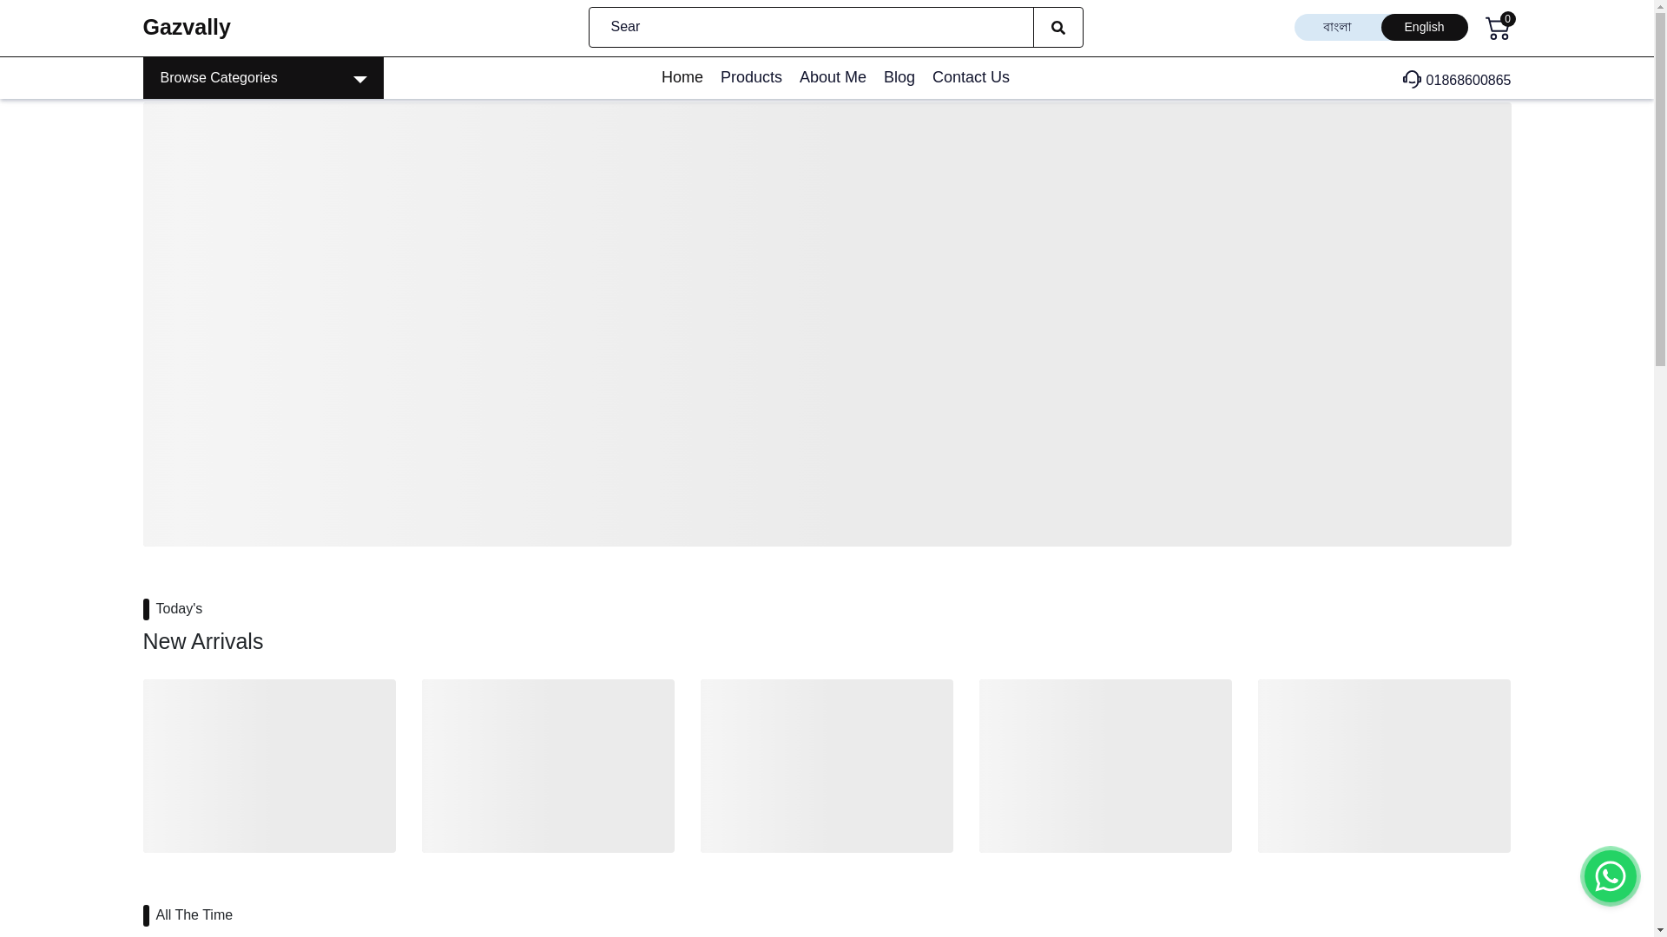Click the New Arrivals heading

(x=203, y=641)
